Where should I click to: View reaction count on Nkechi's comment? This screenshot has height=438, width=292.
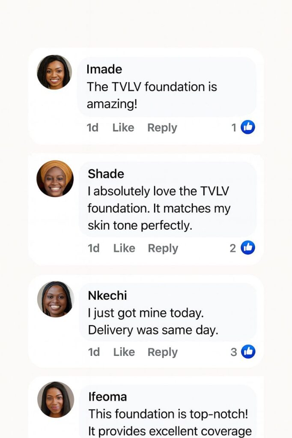pyautogui.click(x=234, y=352)
